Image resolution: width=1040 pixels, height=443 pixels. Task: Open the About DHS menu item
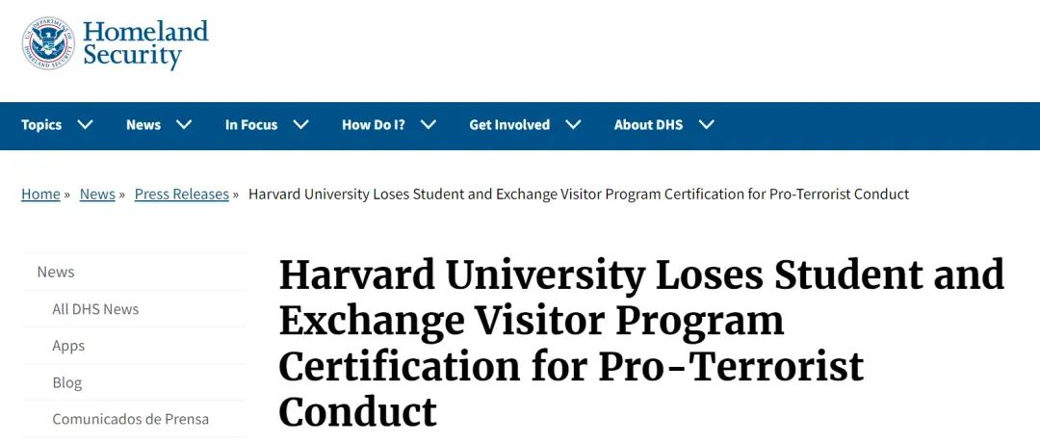tap(648, 124)
